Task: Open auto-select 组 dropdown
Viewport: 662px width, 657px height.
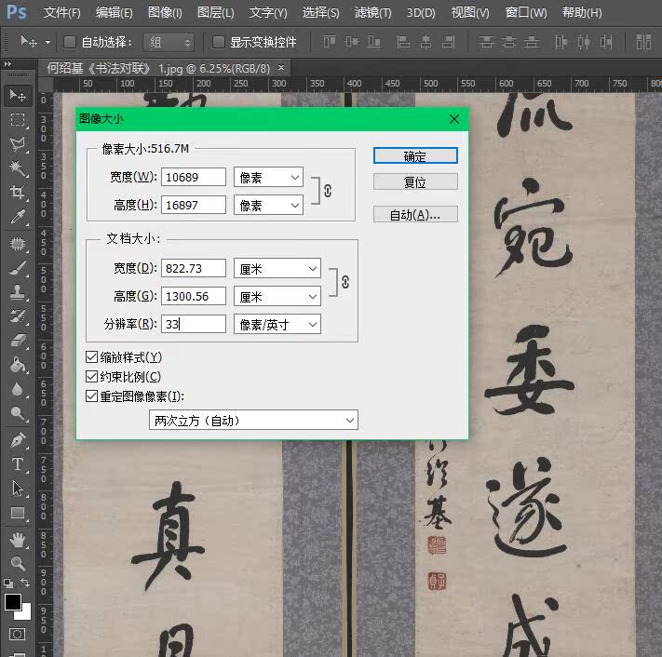Action: 169,42
